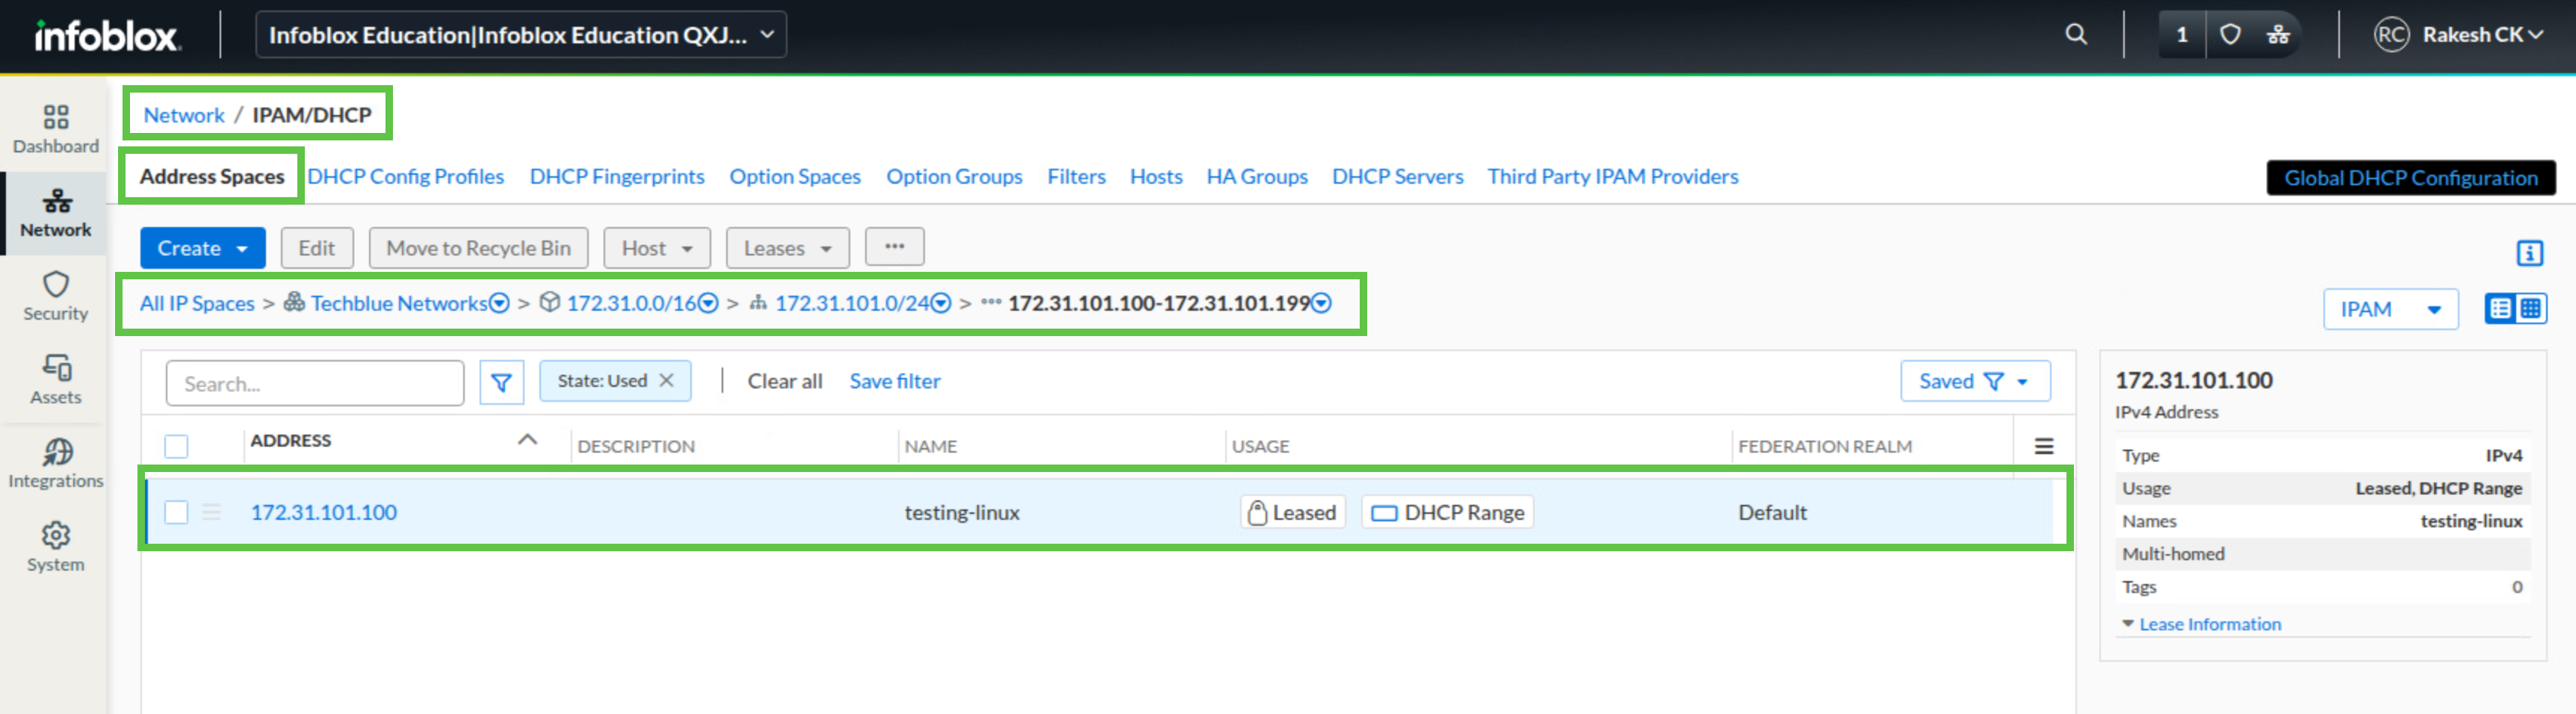The image size is (2576, 714).
Task: Click the Usage column header
Action: [x=1260, y=446]
